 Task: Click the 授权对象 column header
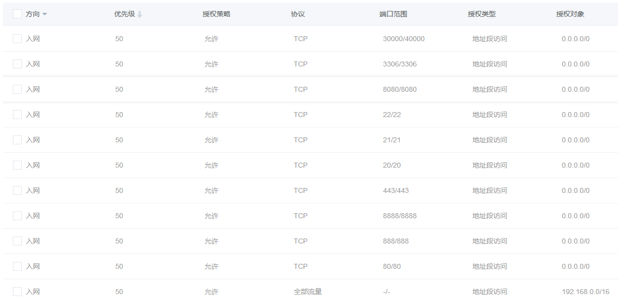coord(570,14)
